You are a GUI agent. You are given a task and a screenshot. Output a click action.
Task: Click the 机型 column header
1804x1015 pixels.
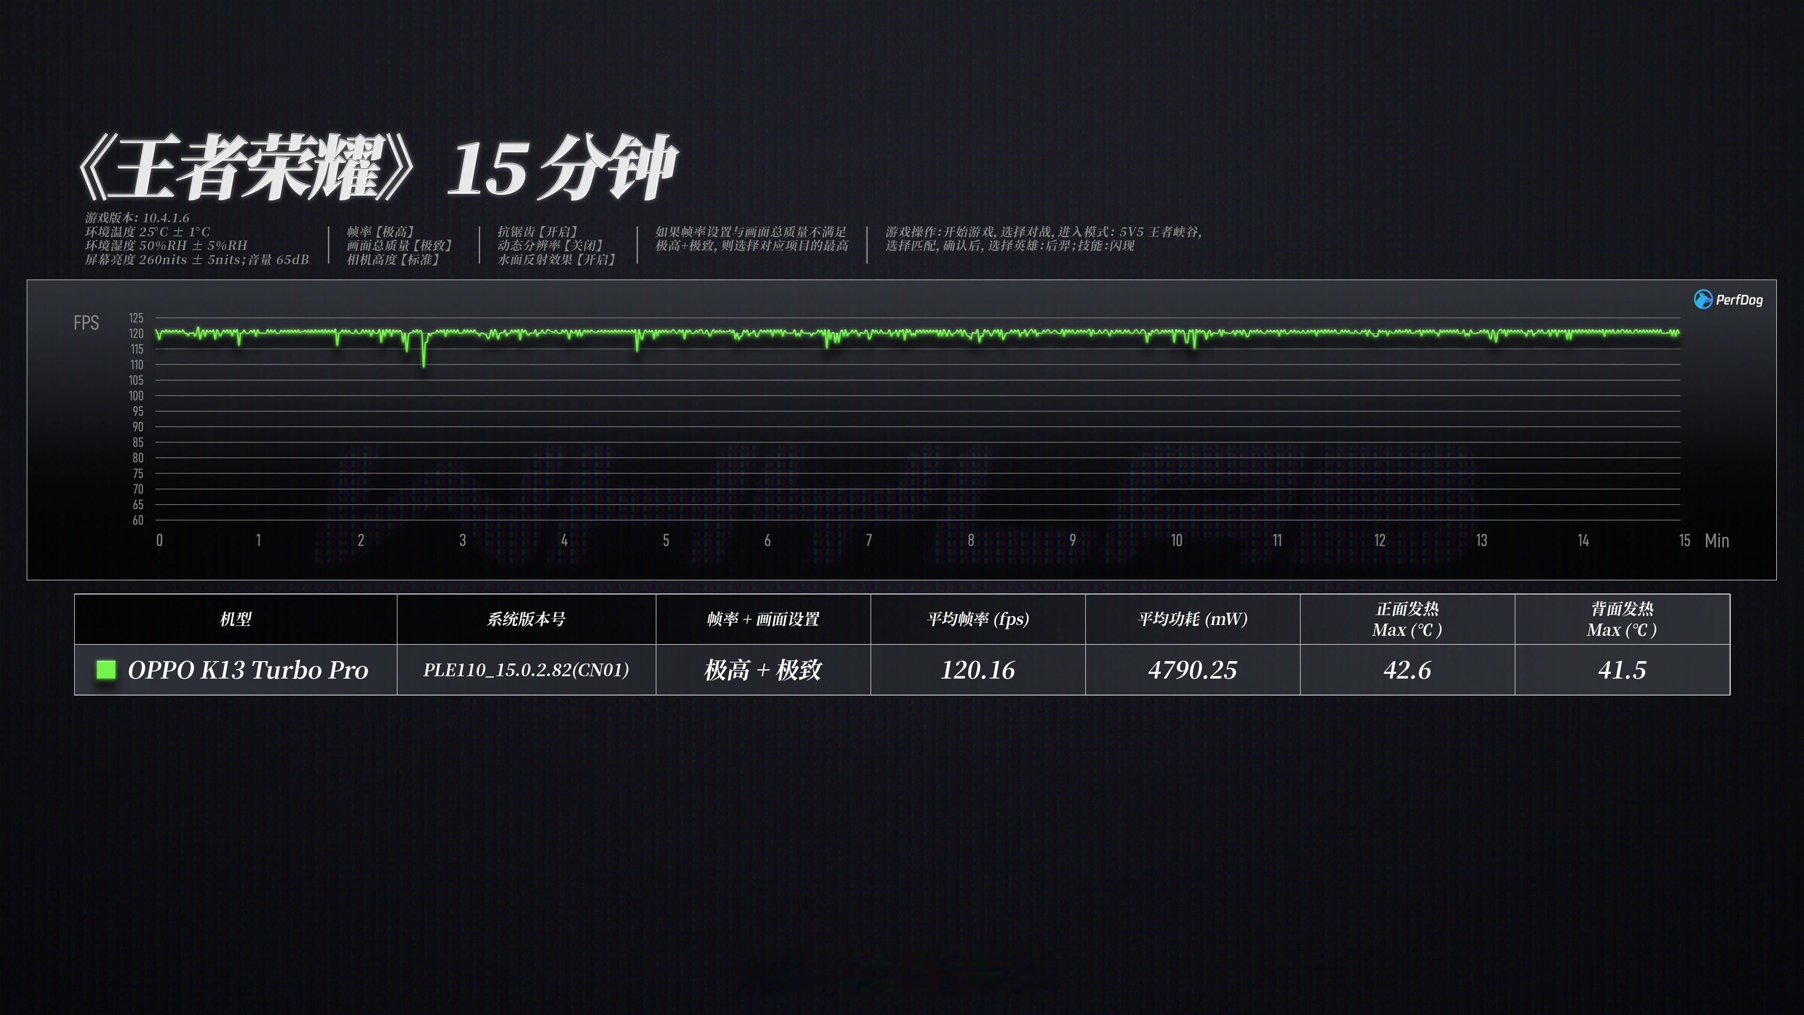235,619
